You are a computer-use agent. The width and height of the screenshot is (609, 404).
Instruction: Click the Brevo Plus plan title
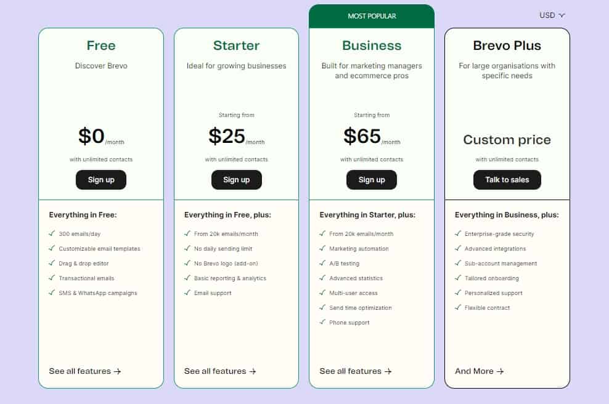(x=507, y=46)
